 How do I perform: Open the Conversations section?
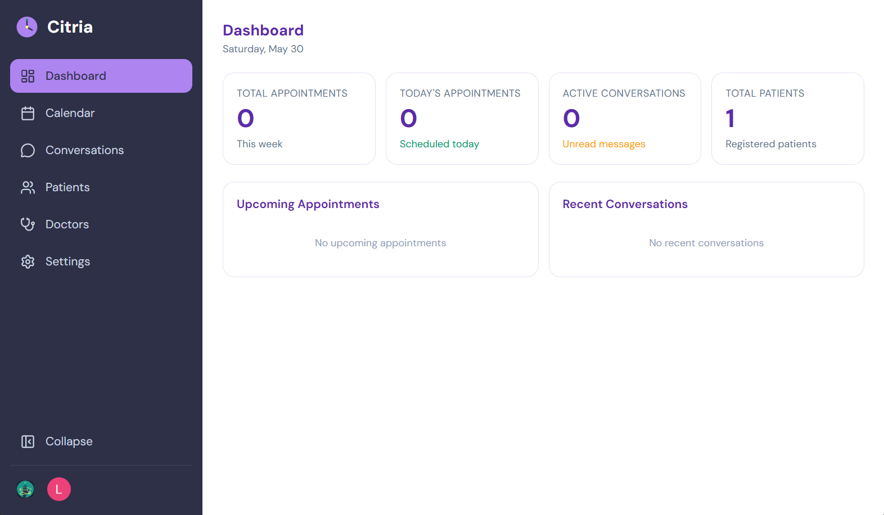tap(101, 150)
